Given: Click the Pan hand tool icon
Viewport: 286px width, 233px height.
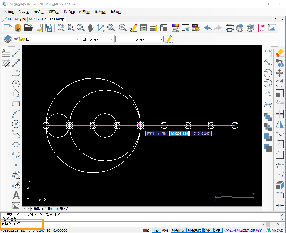Looking at the screenshot, I should (91, 28).
